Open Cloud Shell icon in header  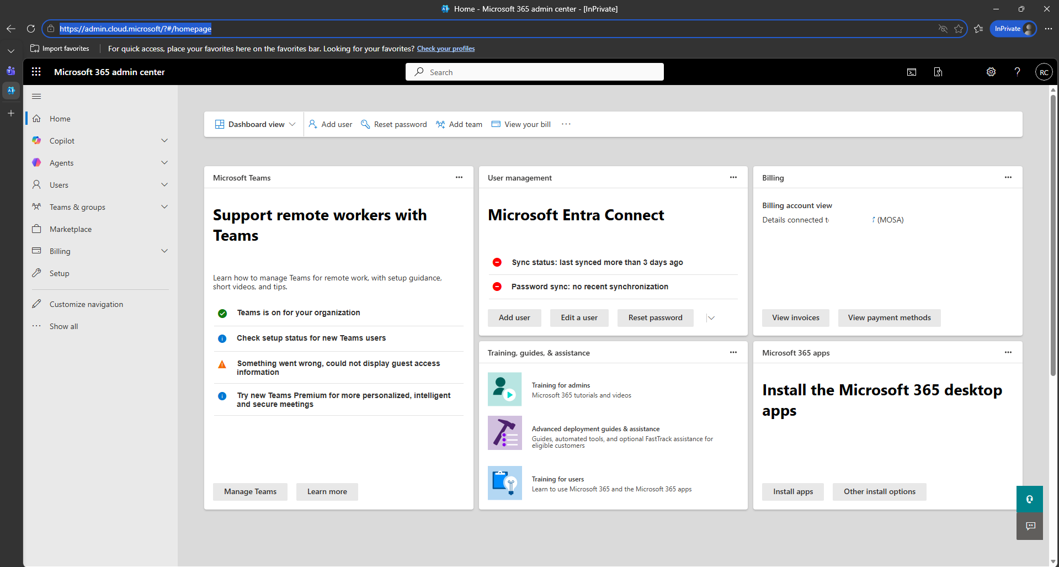click(x=912, y=72)
